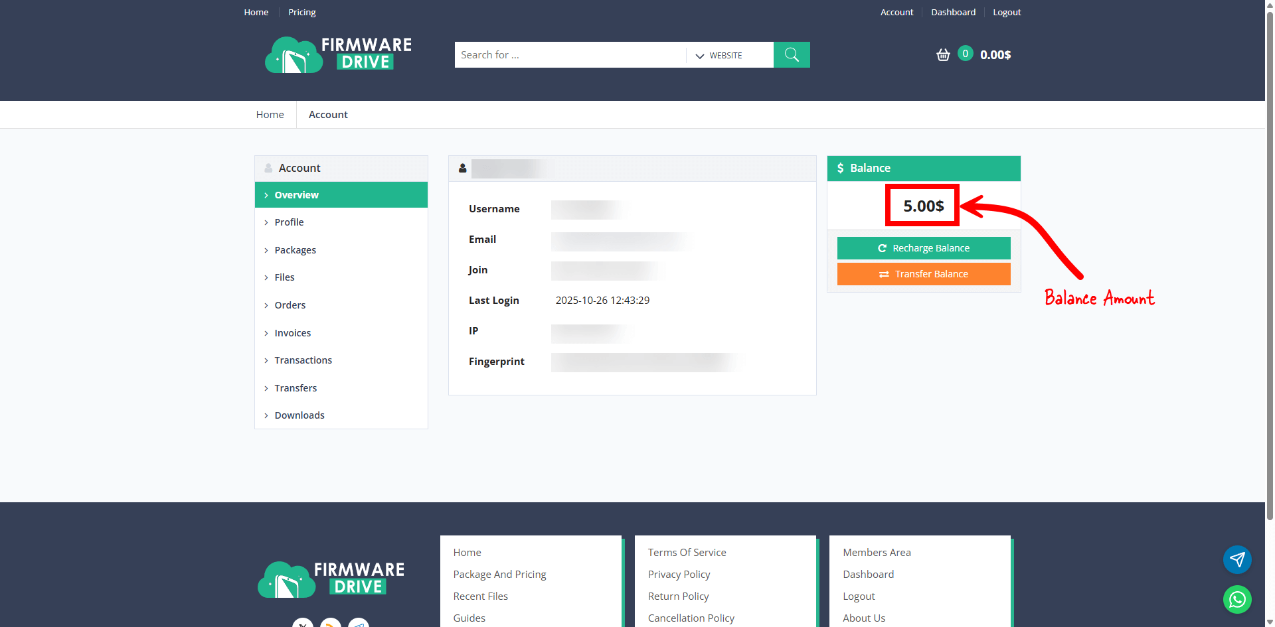Click the Home breadcrumb link
This screenshot has width=1275, height=627.
coord(270,114)
